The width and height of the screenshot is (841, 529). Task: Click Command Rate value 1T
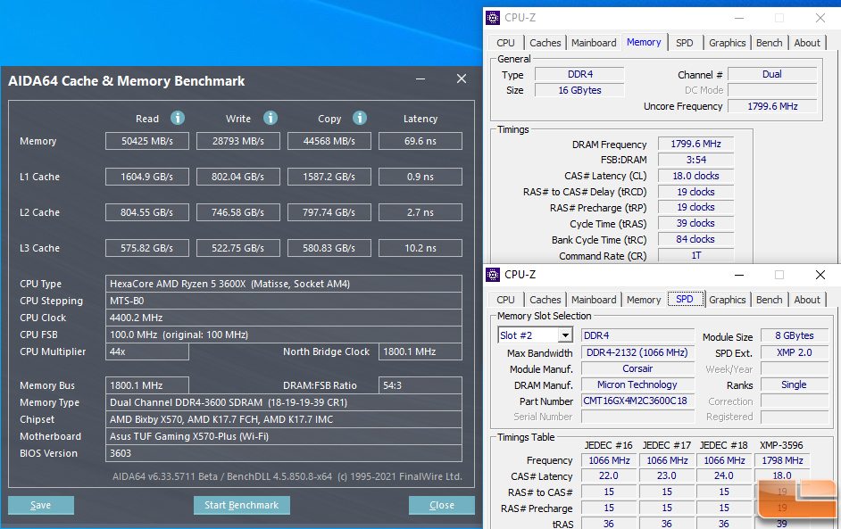click(x=695, y=256)
